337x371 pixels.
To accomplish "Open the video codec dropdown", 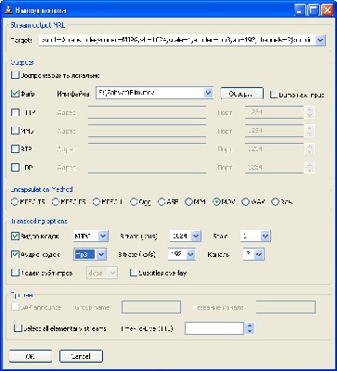I will pos(103,237).
